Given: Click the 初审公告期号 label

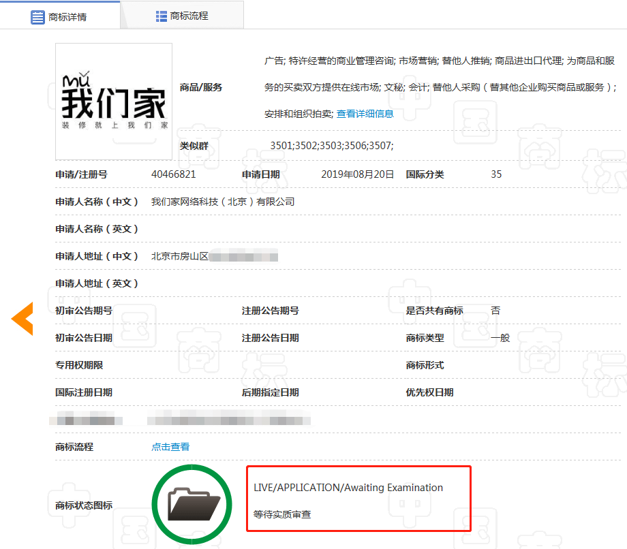Looking at the screenshot, I should [x=84, y=311].
